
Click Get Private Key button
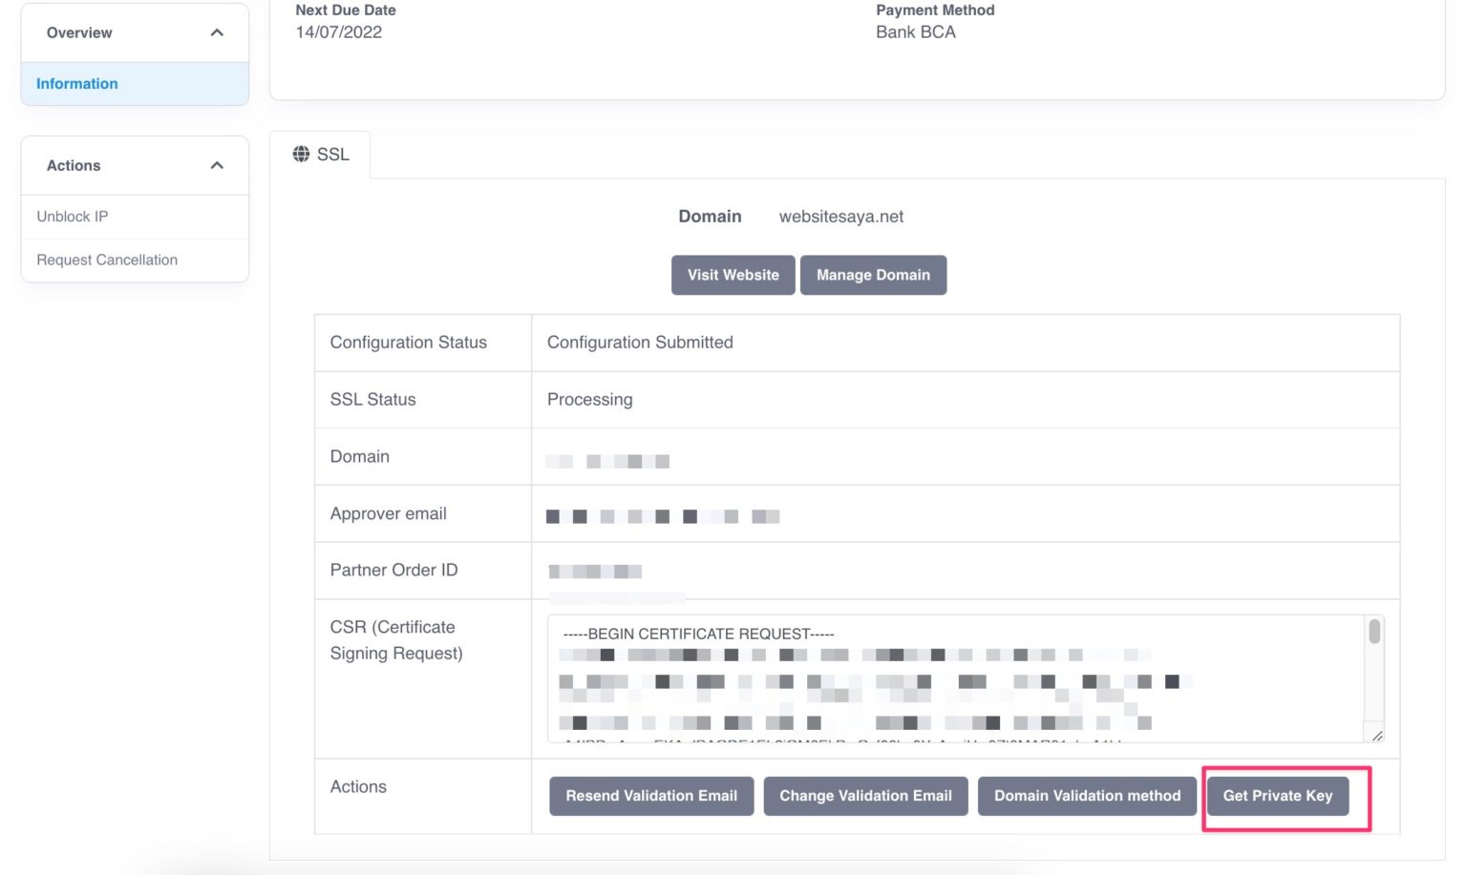pyautogui.click(x=1277, y=796)
